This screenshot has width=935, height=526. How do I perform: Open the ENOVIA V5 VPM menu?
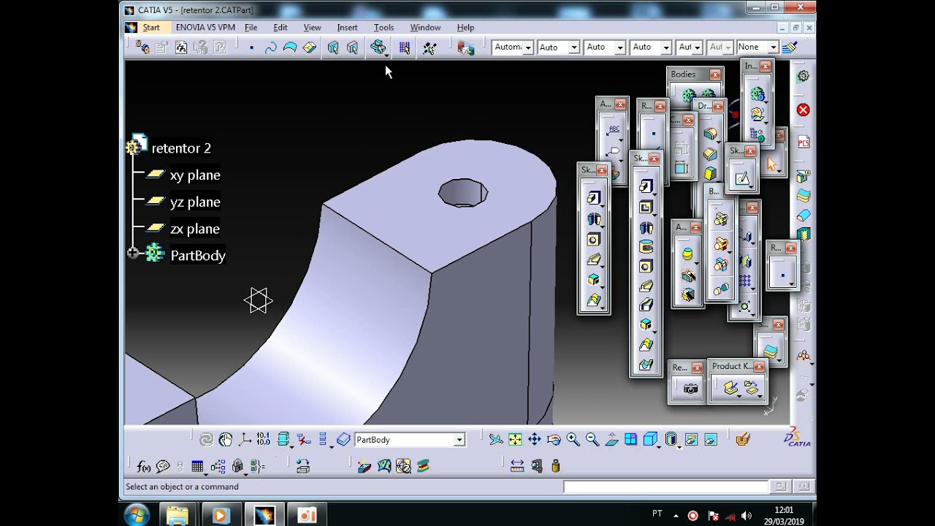coord(205,27)
